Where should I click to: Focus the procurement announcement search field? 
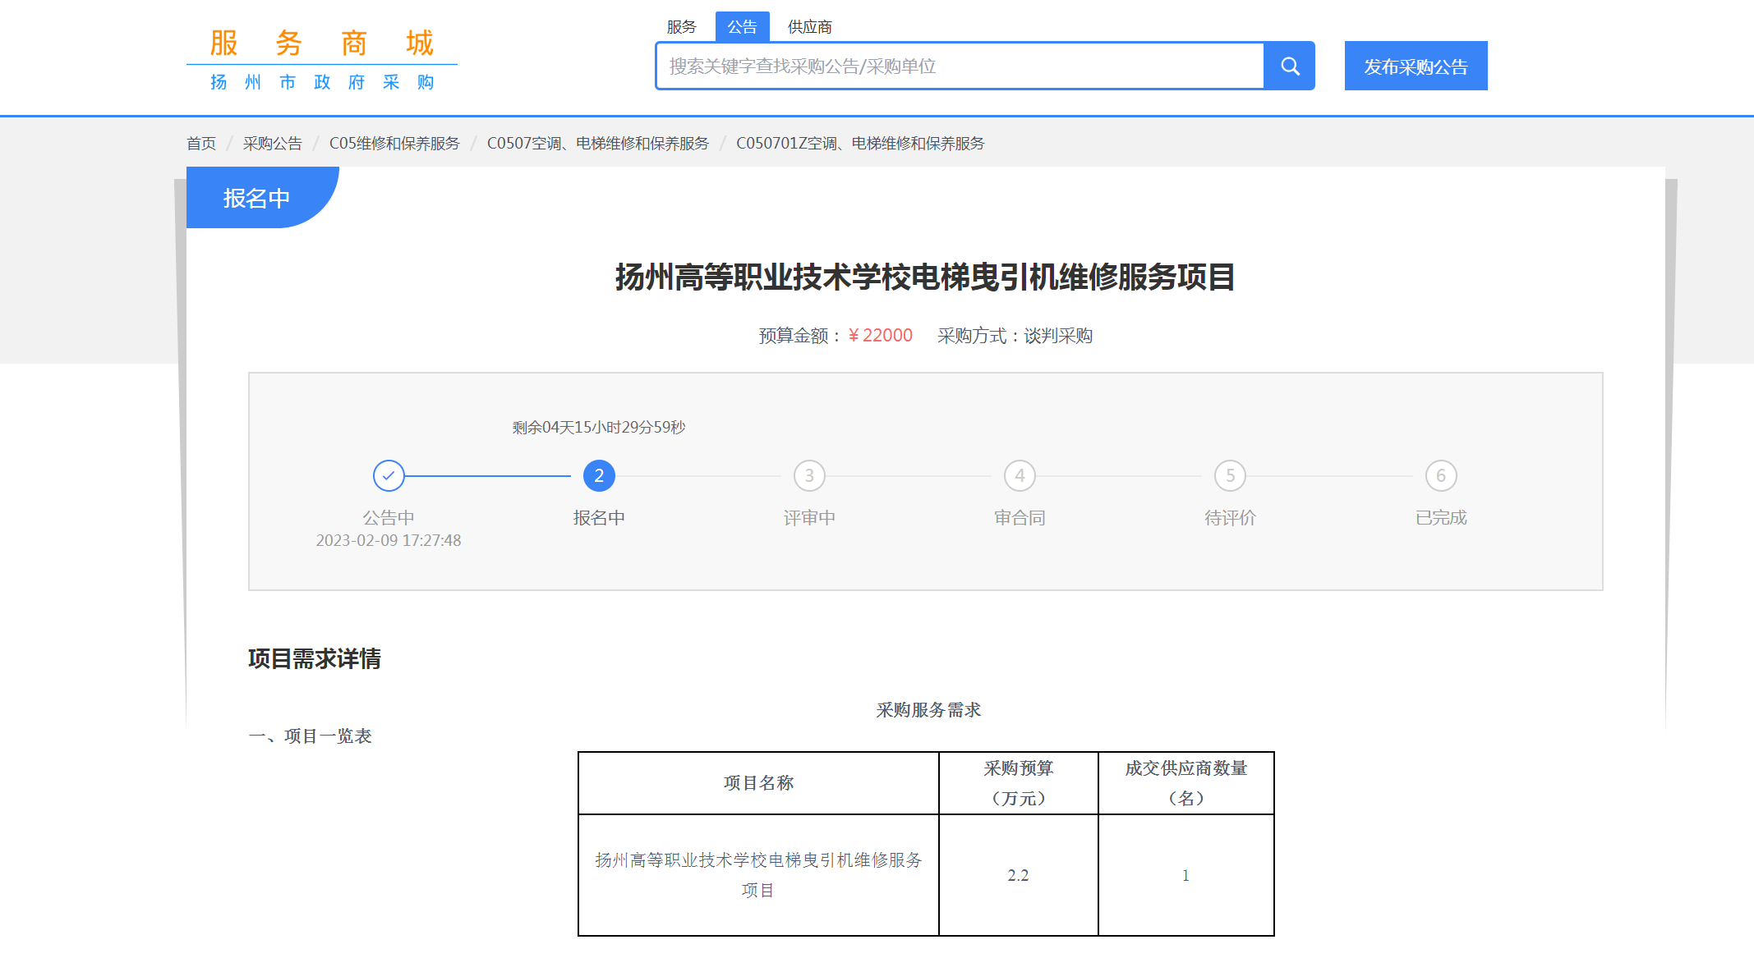[x=959, y=66]
